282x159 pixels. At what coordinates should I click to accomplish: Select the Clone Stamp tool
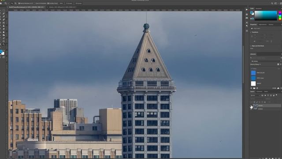[4, 26]
